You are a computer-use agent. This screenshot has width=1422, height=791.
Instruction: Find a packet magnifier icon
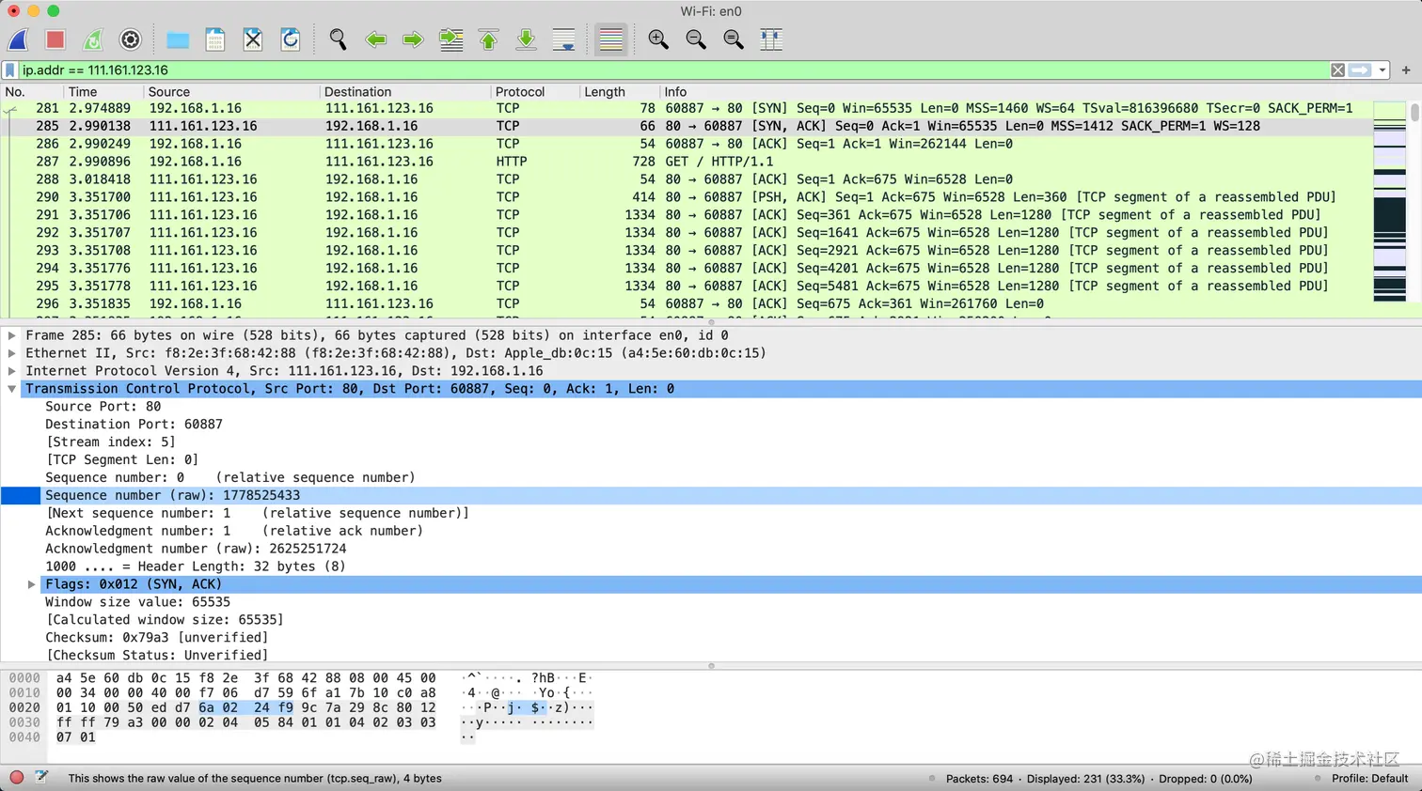tap(338, 39)
